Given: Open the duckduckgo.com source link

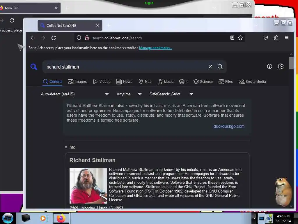Looking at the screenshot, I should point(229,126).
